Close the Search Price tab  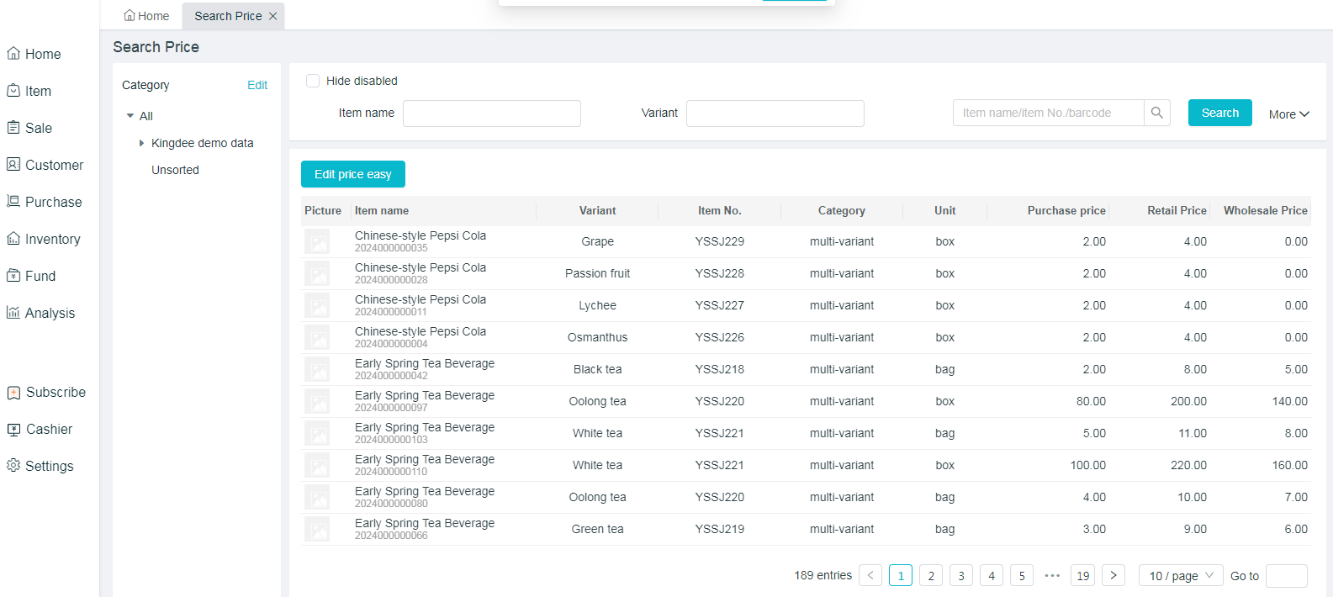click(x=272, y=16)
